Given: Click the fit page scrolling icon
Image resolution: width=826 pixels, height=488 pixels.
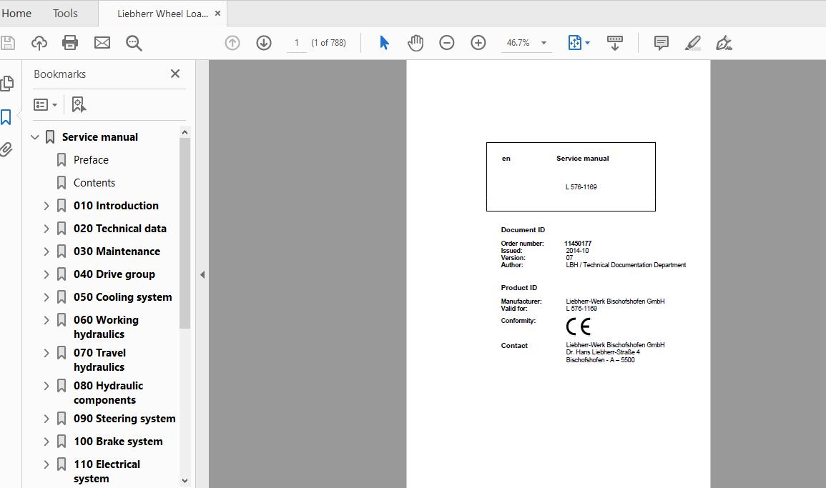Looking at the screenshot, I should point(575,43).
